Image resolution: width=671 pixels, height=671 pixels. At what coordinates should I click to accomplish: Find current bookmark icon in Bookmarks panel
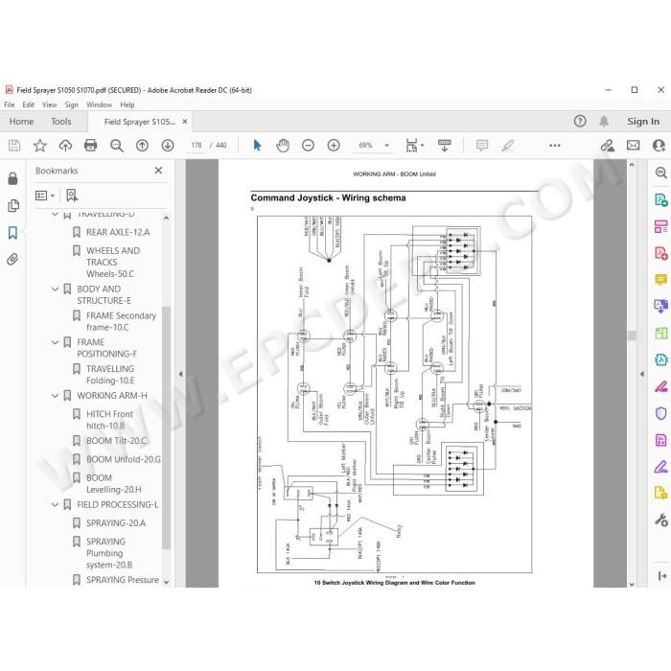coord(72,196)
